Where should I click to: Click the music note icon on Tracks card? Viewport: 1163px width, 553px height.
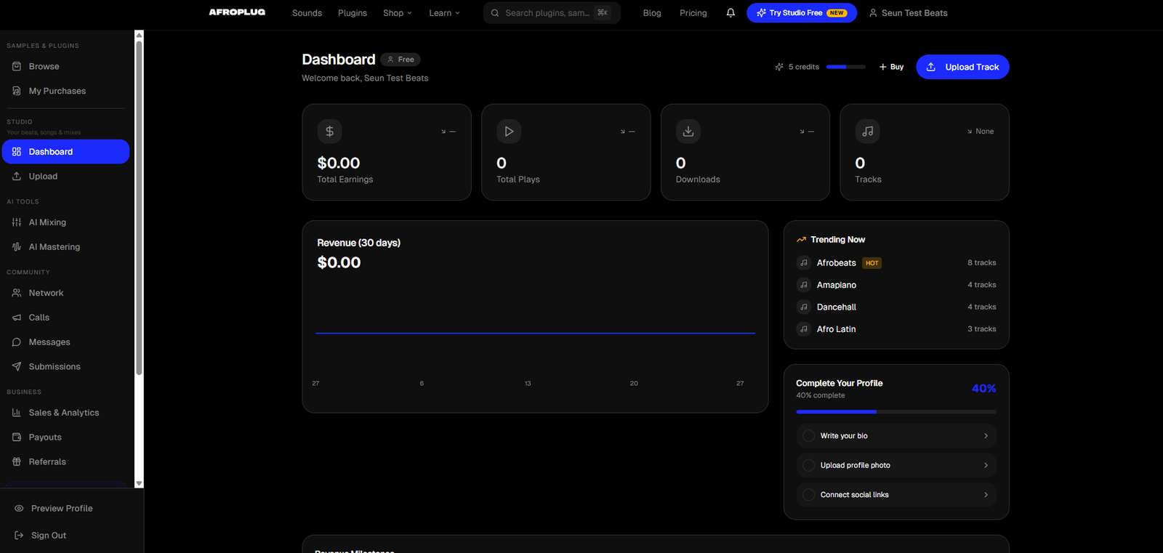click(x=867, y=132)
